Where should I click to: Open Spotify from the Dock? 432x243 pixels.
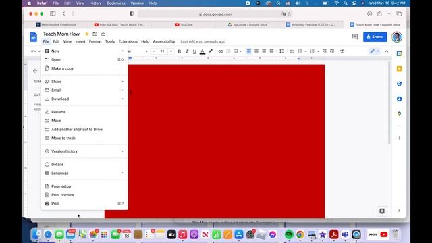click(289, 234)
